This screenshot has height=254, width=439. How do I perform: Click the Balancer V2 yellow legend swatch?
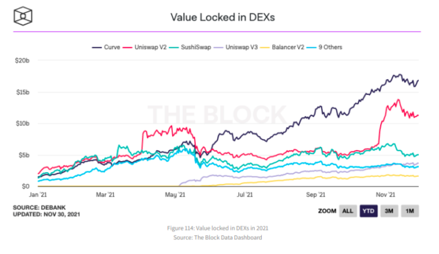pos(265,48)
